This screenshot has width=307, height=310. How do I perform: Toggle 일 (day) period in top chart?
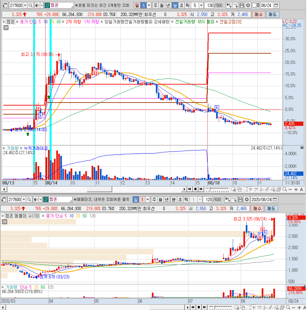coord(137,5)
